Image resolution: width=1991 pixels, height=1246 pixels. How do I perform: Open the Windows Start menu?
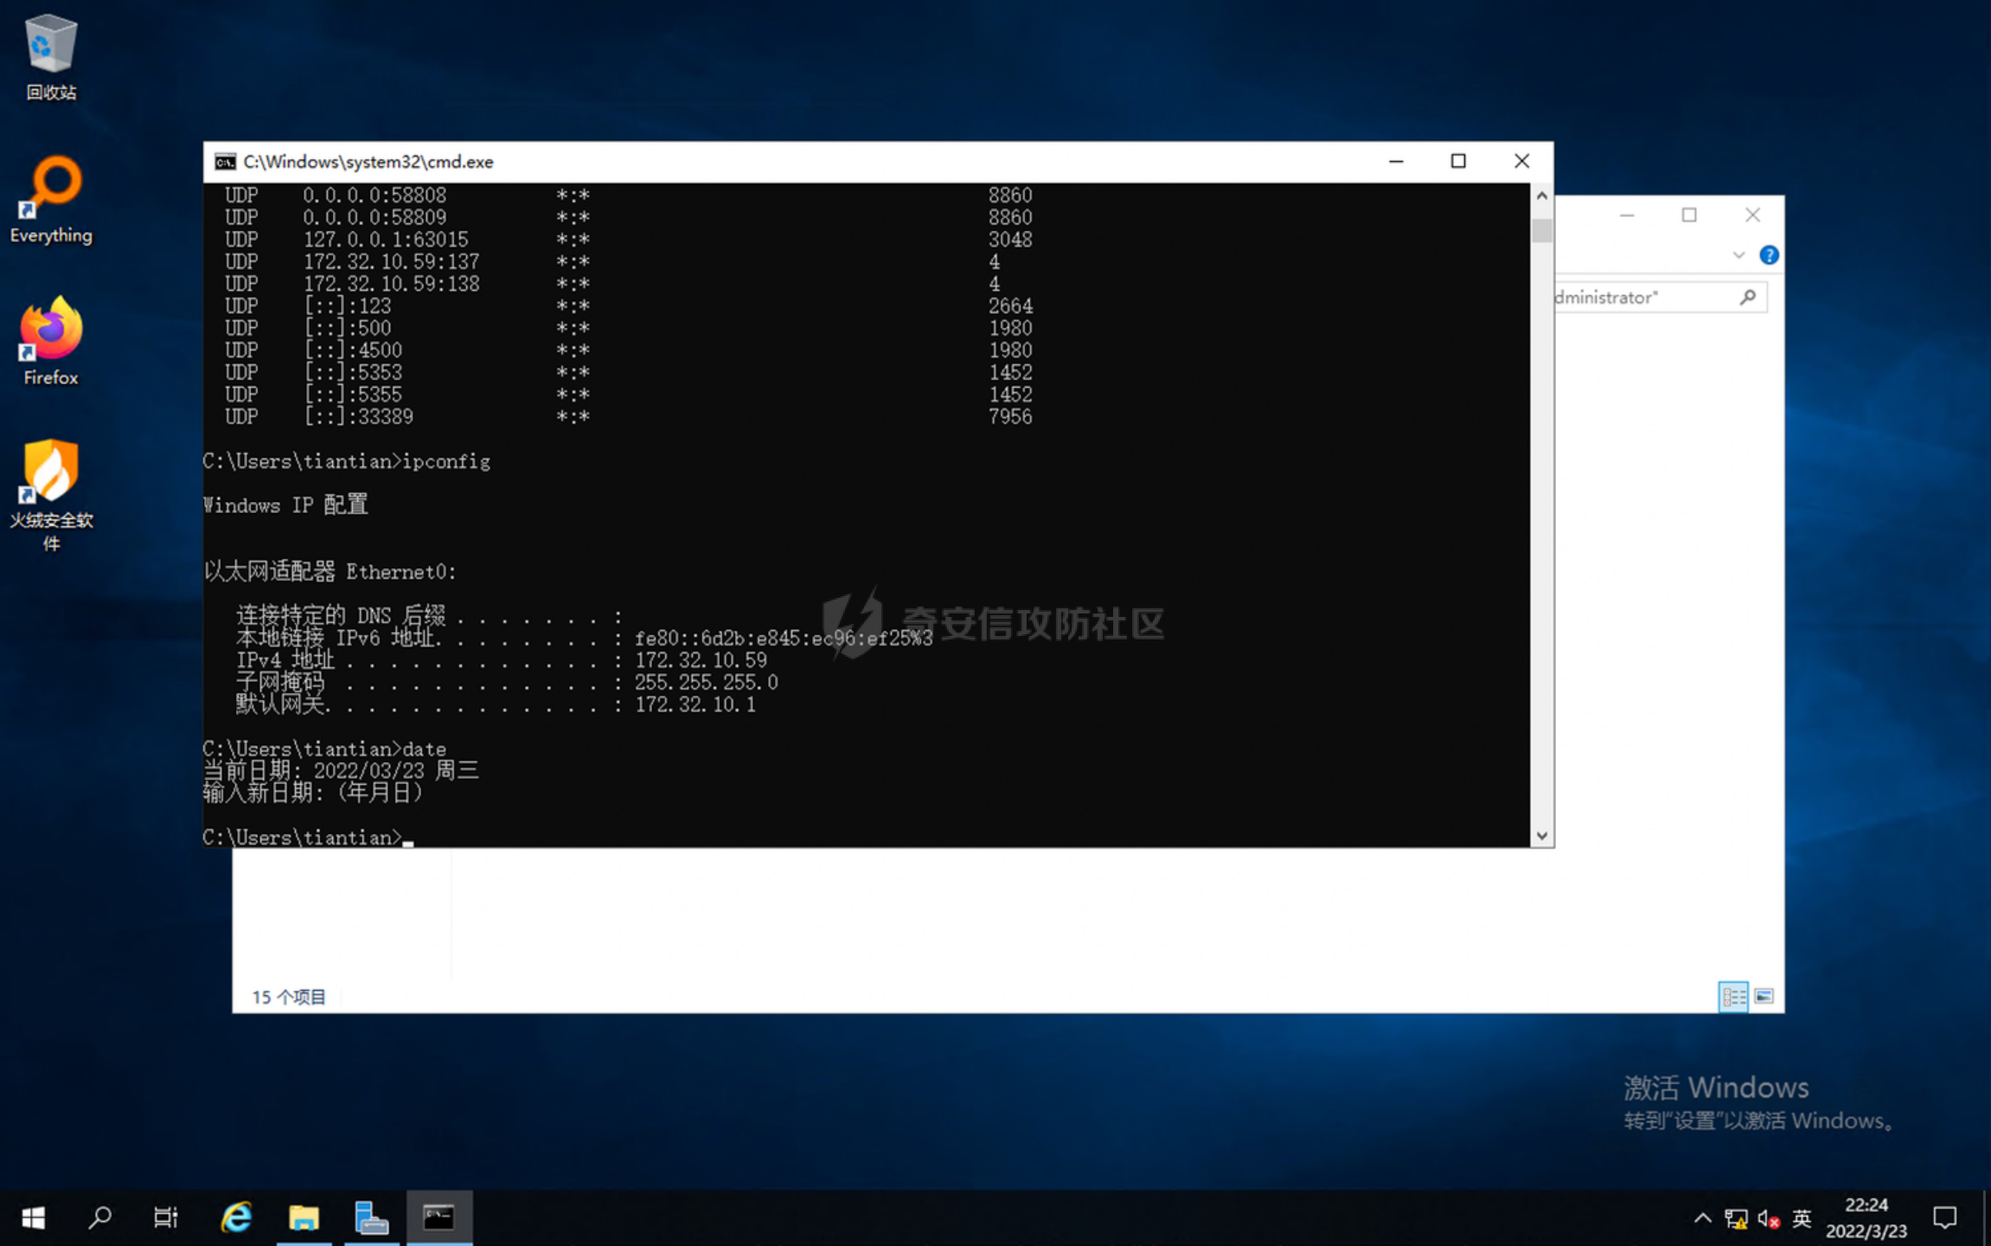coord(33,1217)
